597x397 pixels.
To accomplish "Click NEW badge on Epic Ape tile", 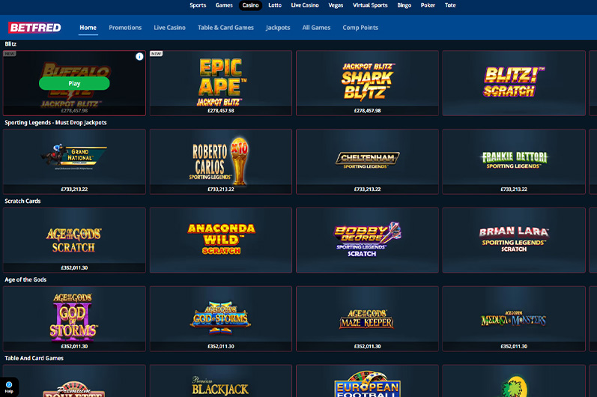I will click(156, 54).
